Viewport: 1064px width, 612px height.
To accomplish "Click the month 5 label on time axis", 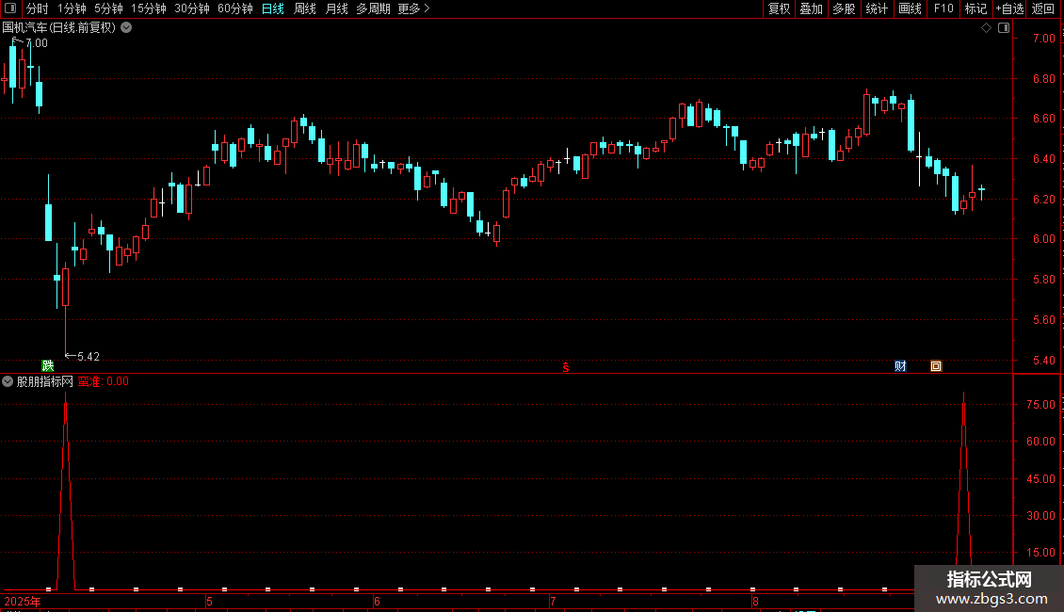I will tap(210, 601).
